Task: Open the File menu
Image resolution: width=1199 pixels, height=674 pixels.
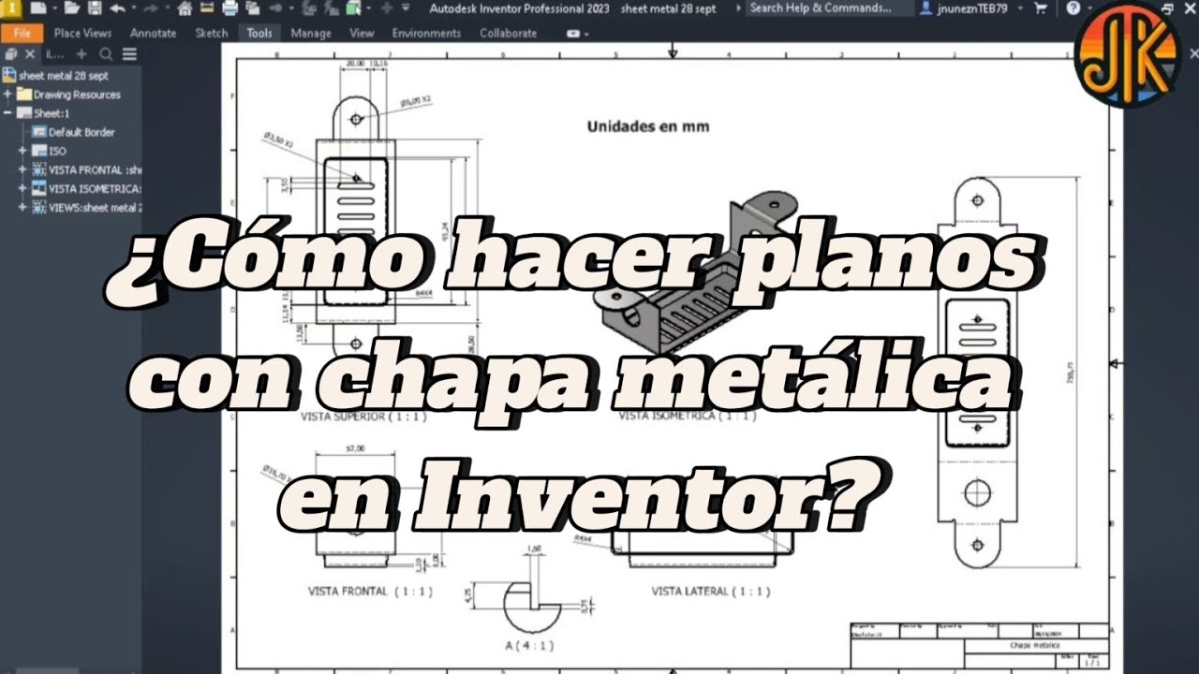Action: click(22, 33)
